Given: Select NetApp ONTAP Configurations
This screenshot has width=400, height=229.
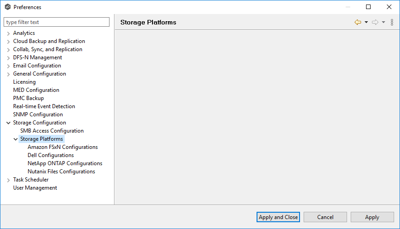Looking at the screenshot, I should (65, 163).
